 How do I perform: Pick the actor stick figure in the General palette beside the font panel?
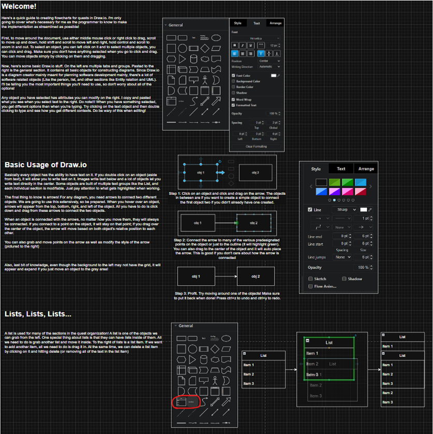point(205,80)
